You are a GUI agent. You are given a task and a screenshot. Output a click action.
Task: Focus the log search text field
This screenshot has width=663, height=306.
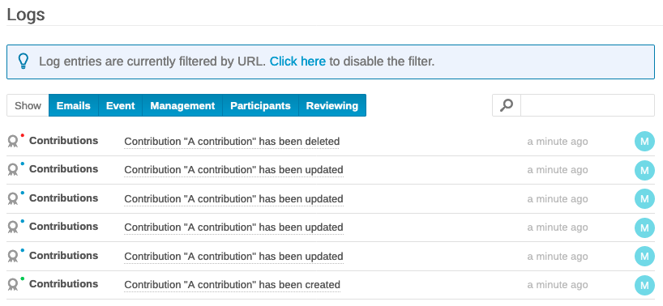(588, 105)
